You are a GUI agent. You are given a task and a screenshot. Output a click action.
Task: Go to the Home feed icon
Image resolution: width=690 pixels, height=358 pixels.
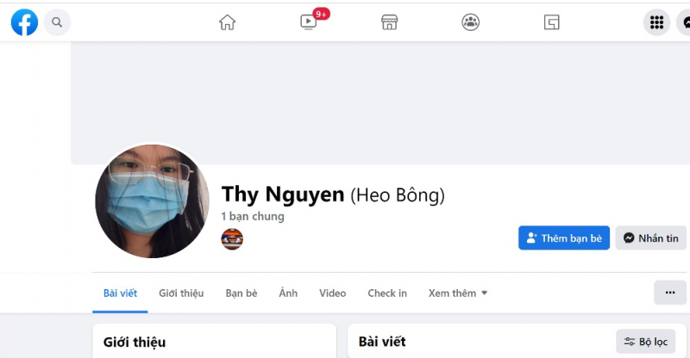click(227, 22)
